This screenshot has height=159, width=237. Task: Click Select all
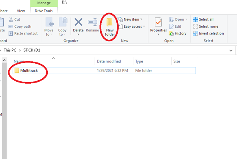pyautogui.click(x=203, y=19)
